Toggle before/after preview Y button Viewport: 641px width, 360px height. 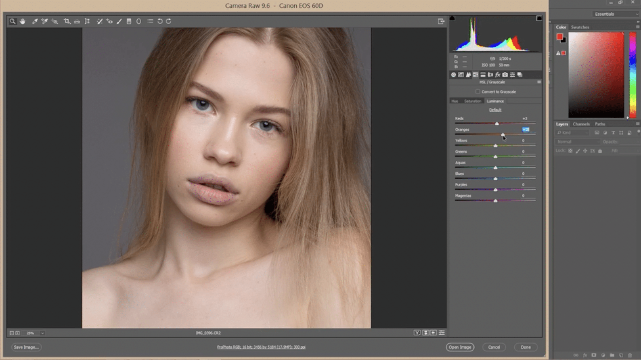tap(417, 333)
